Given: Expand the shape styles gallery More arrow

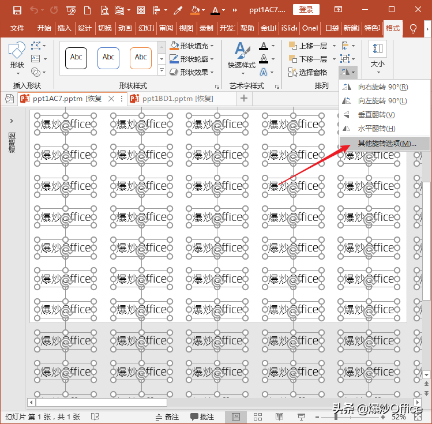Looking at the screenshot, I should point(161,70).
